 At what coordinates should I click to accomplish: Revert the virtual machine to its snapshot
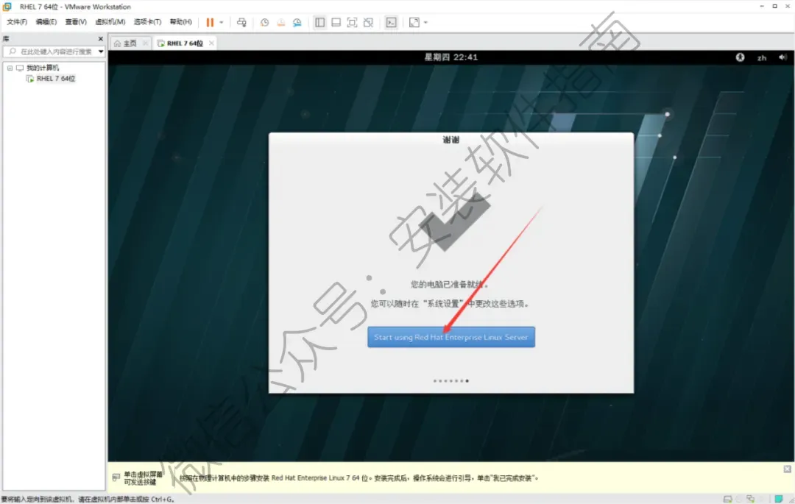pos(281,22)
